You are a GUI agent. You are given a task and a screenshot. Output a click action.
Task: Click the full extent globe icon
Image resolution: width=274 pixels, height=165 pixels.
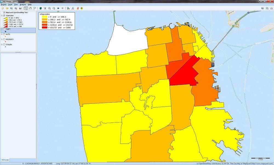pos(41,8)
